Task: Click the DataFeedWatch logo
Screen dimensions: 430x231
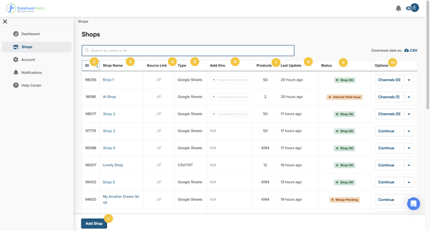Action: [x=26, y=8]
